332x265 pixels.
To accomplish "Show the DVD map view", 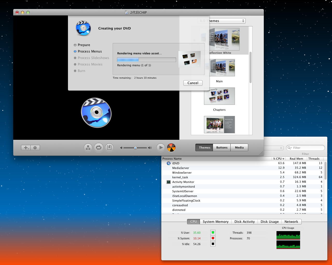I will (88, 148).
